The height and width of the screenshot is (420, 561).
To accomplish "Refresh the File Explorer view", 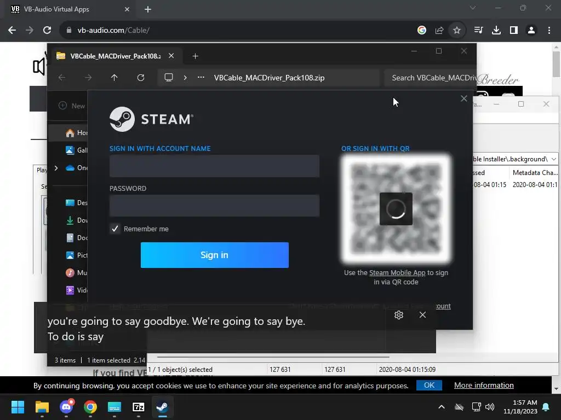I will pyautogui.click(x=141, y=78).
